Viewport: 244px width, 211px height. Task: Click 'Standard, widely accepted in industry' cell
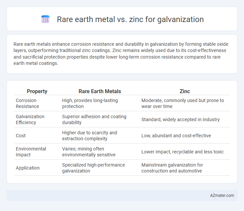pyautogui.click(x=185, y=119)
